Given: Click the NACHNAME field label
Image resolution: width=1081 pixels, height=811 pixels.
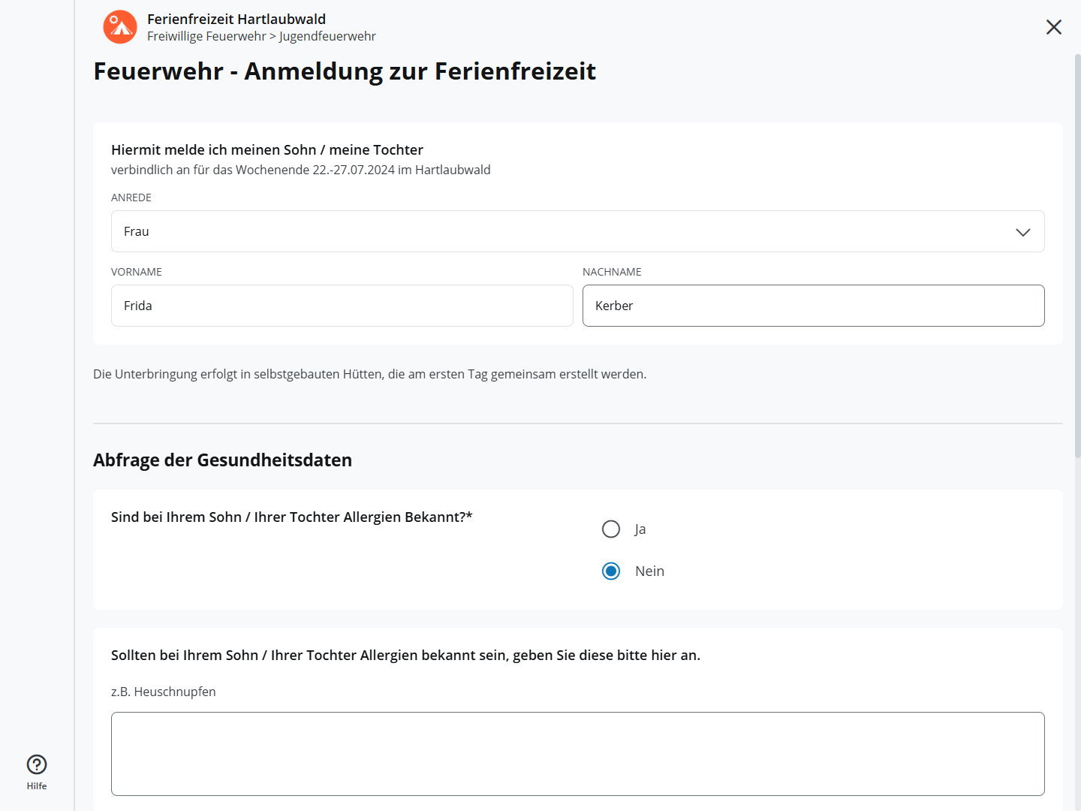Looking at the screenshot, I should point(612,272).
